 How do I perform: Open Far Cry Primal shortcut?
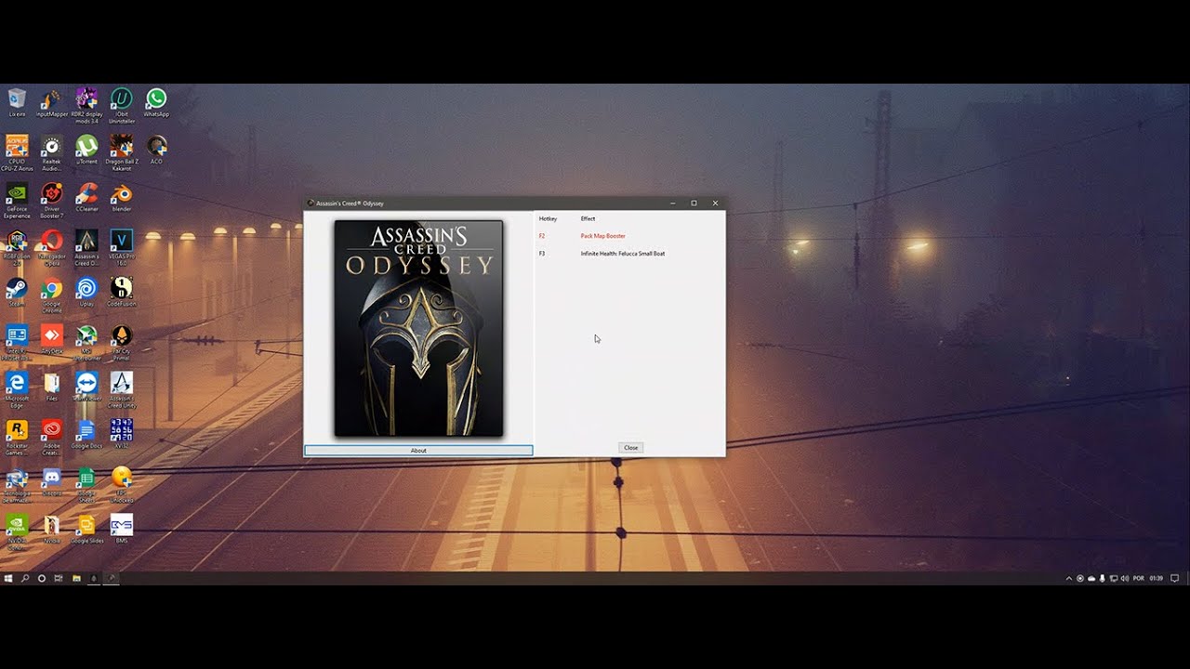click(x=121, y=342)
